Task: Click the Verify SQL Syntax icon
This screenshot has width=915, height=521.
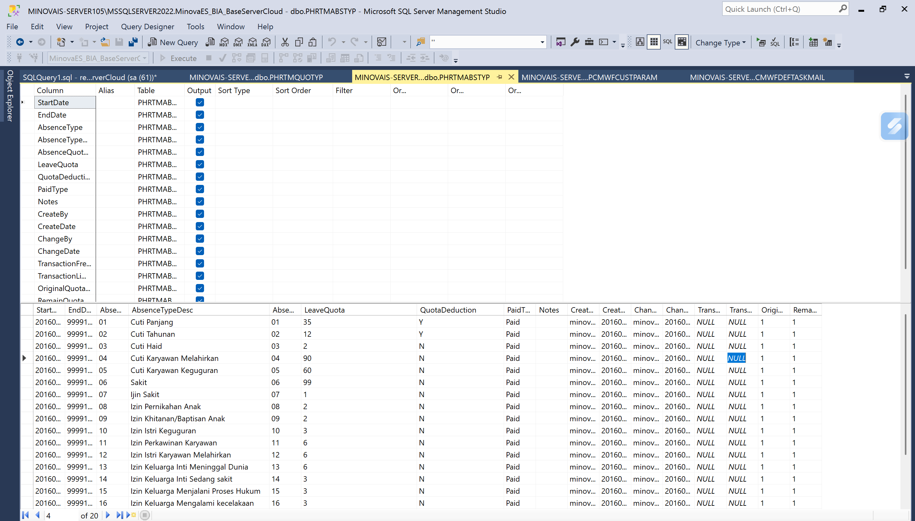Action: coord(775,42)
